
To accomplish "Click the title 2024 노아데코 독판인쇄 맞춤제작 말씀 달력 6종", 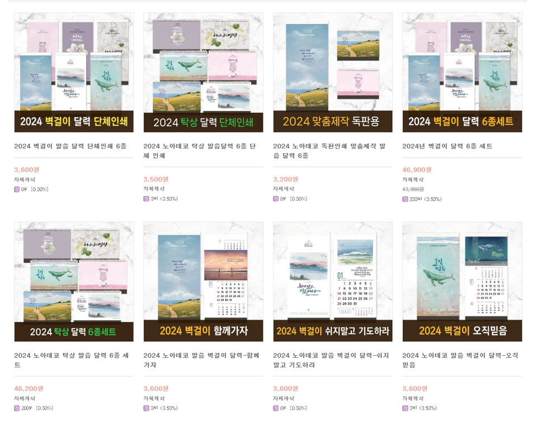I will click(x=329, y=150).
